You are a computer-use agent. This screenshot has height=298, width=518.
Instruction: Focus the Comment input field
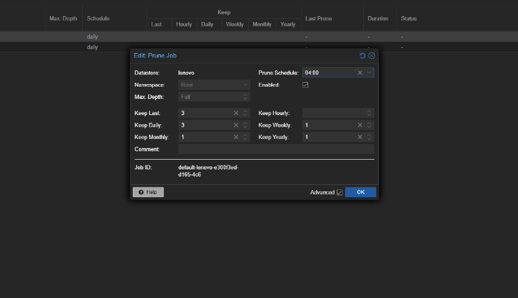(276, 149)
